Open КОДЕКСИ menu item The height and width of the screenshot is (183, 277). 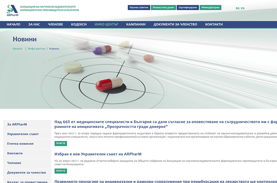point(79,24)
